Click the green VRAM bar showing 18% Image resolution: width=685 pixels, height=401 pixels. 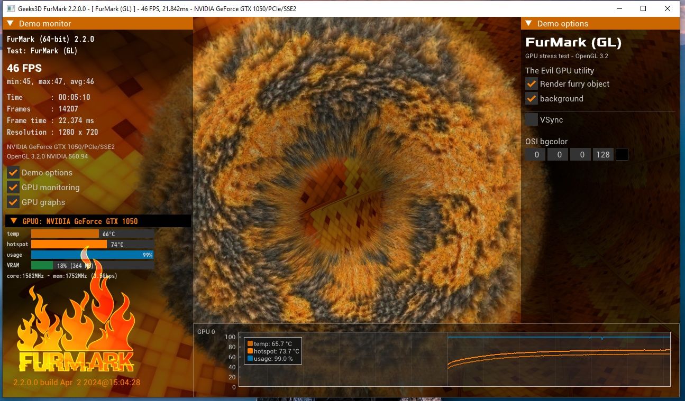click(93, 265)
